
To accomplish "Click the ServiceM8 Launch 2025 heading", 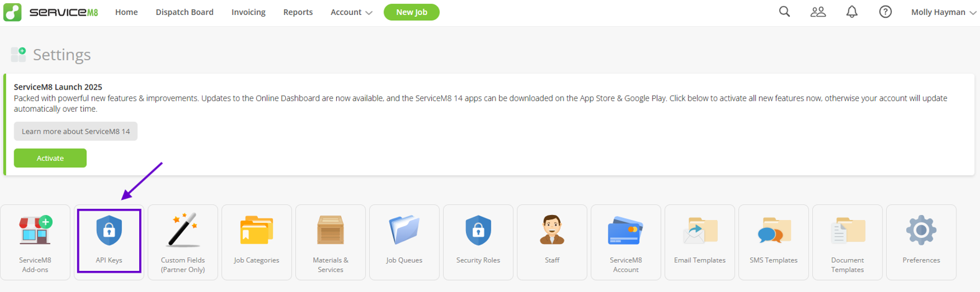I will tap(58, 87).
